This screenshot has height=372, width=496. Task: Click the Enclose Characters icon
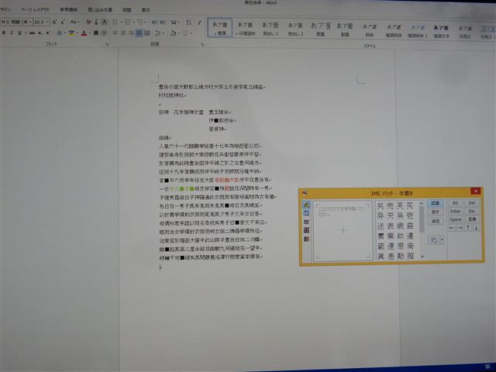104,33
